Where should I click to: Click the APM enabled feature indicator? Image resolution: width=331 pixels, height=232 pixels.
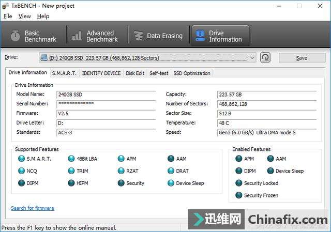pos(239,159)
